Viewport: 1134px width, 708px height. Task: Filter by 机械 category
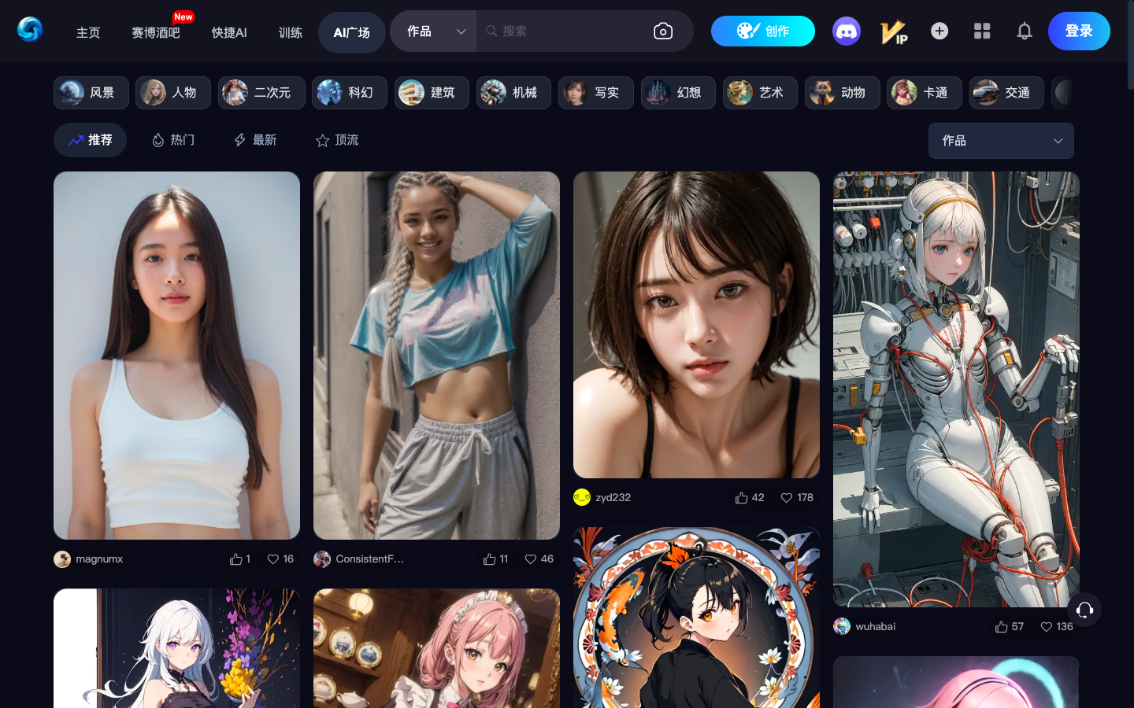513,93
